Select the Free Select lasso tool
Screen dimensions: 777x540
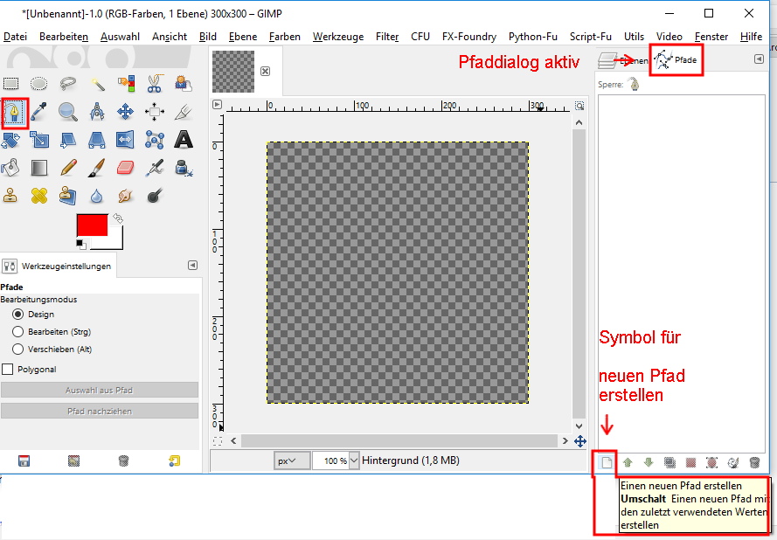68,84
